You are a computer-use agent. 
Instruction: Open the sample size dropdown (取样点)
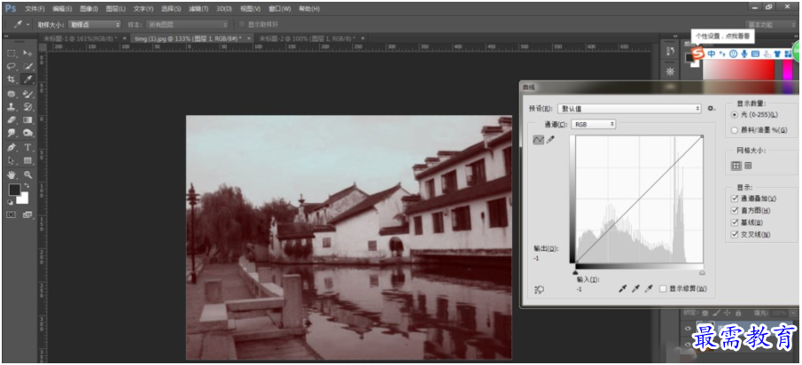point(95,25)
